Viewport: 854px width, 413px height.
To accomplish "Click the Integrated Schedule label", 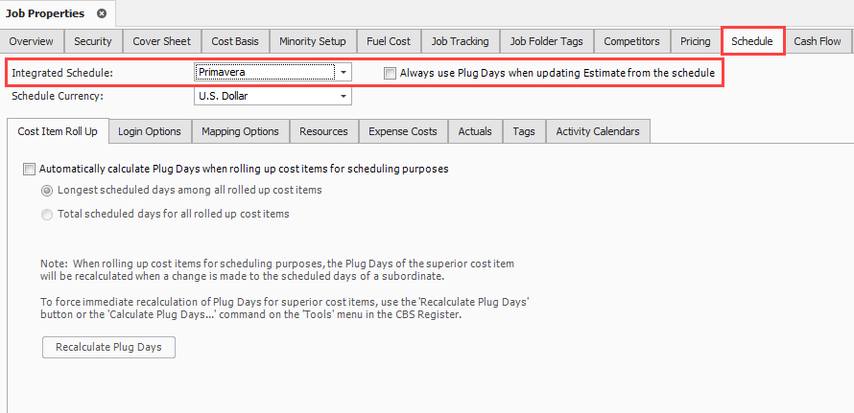I will click(62, 73).
